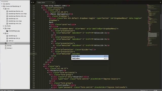The width and height of the screenshot is (162, 91).
Task: Click 'dropdownMenu1' id value on line 28
Action: tap(120, 18)
